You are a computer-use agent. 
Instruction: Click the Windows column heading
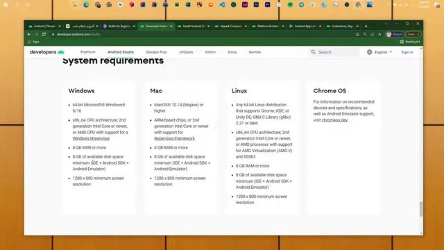click(x=81, y=91)
